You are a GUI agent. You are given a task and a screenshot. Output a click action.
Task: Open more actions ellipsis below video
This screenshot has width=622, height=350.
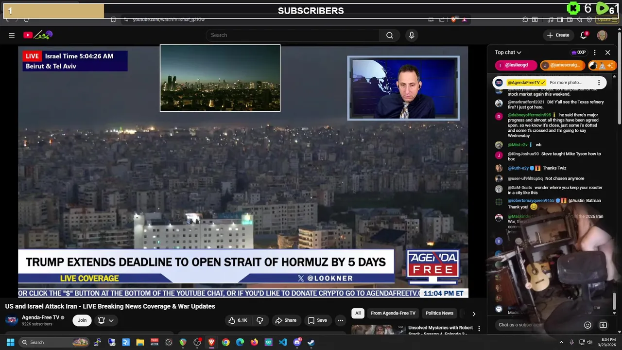340,320
